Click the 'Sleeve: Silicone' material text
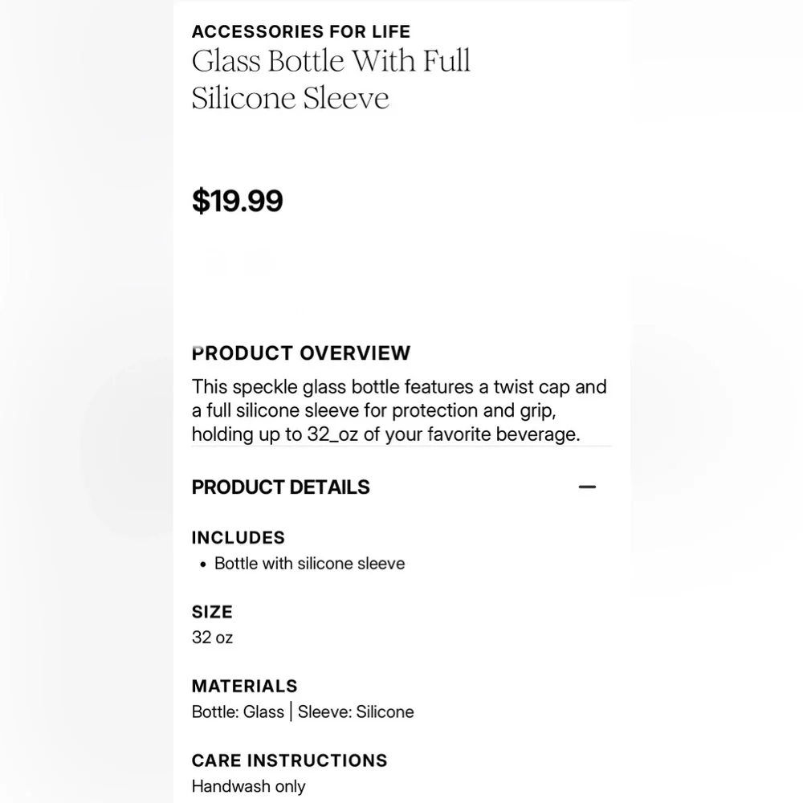This screenshot has height=803, width=803. tap(356, 711)
